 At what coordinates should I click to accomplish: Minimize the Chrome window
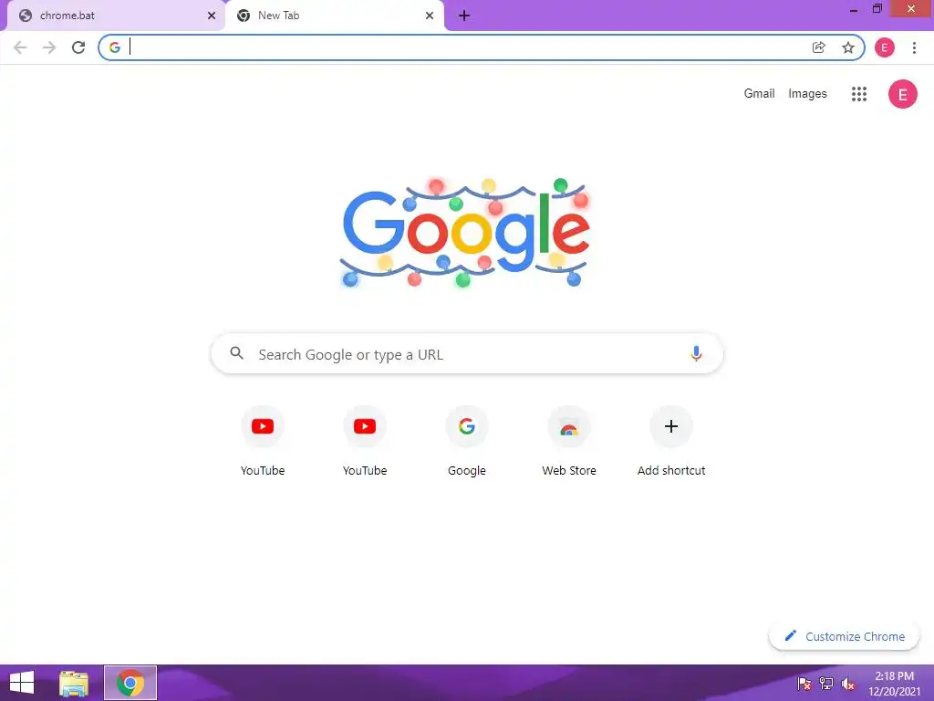tap(854, 9)
